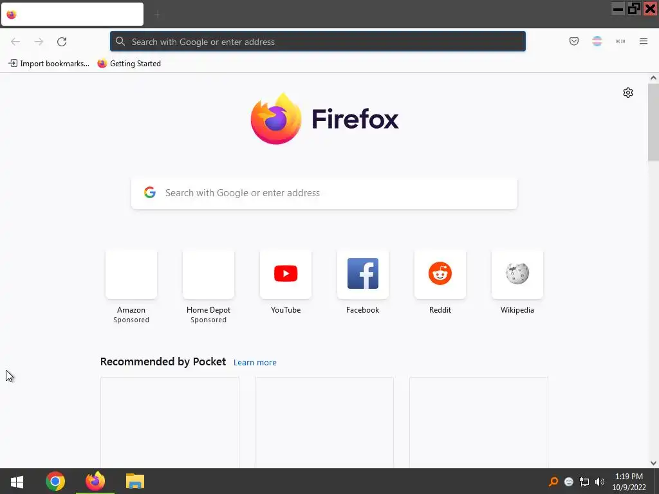The width and height of the screenshot is (659, 494).
Task: Launch Chrome from the taskbar
Action: tap(55, 481)
